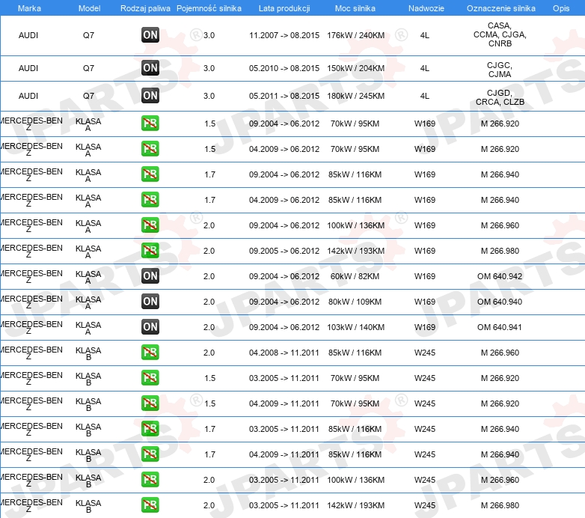Click the PB icon for Klasa B 2.0 from 04.2008

pos(150,353)
